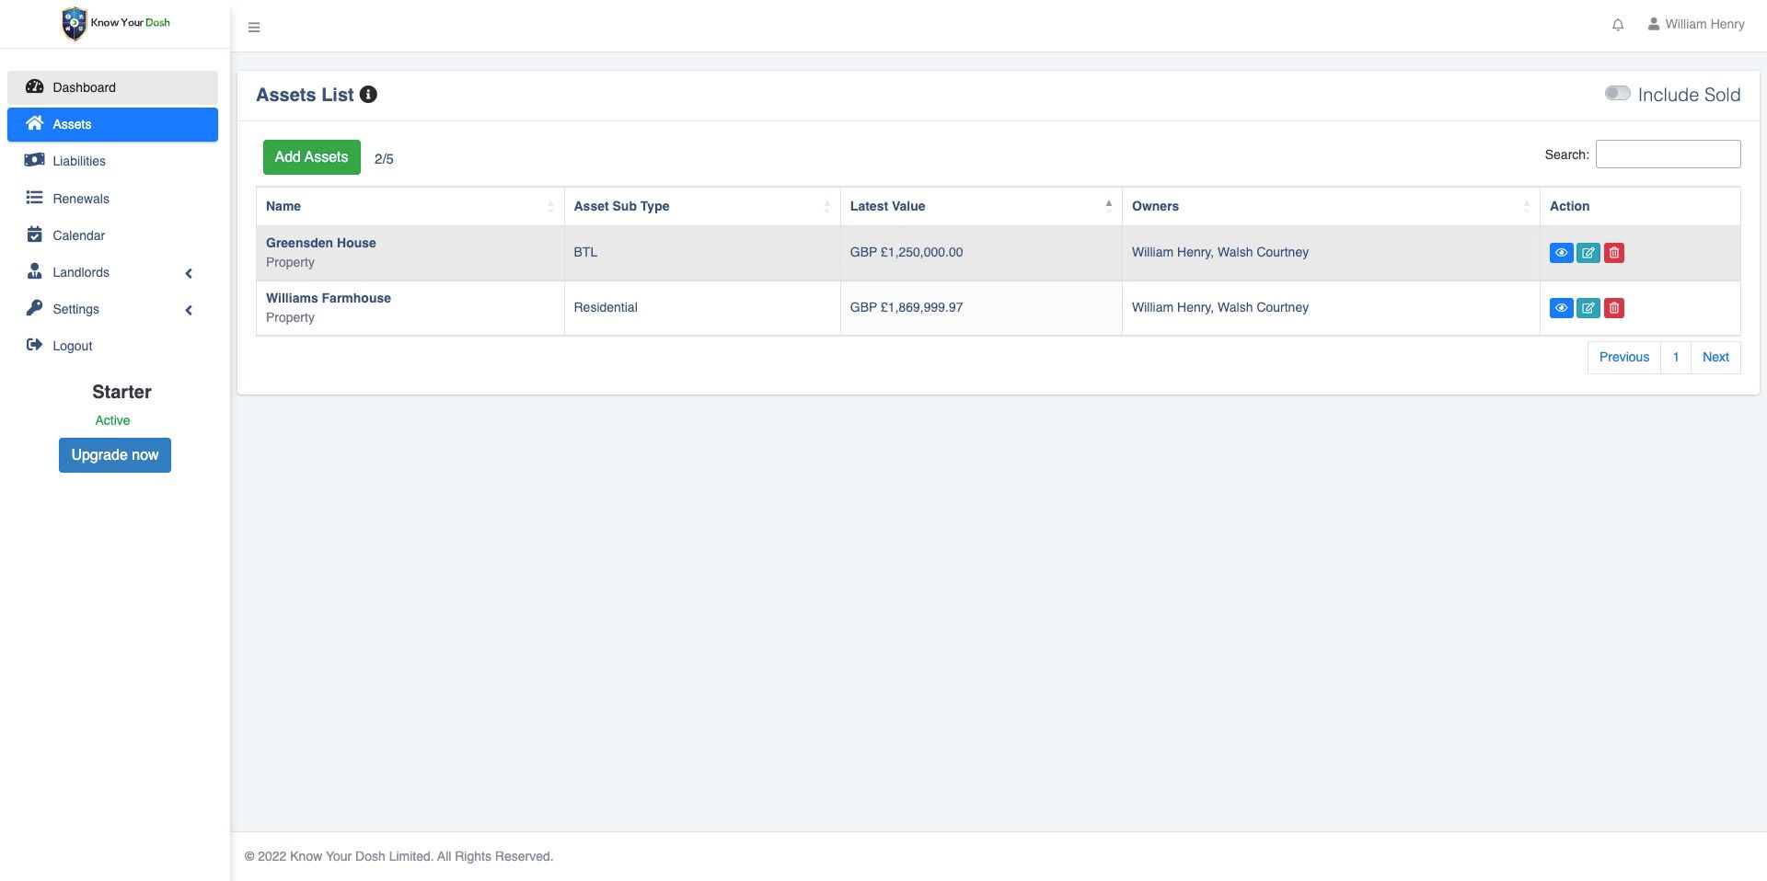The image size is (1767, 881).
Task: Toggle the Include Sold switch
Action: pyautogui.click(x=1617, y=93)
